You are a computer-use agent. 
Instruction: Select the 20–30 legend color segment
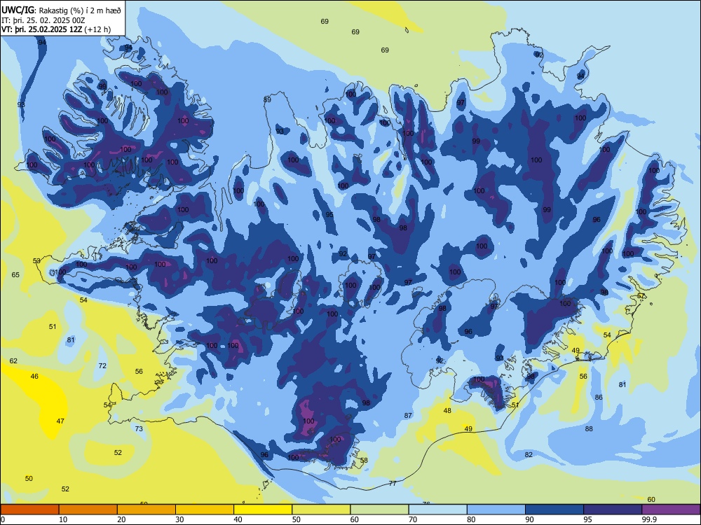[147, 510]
